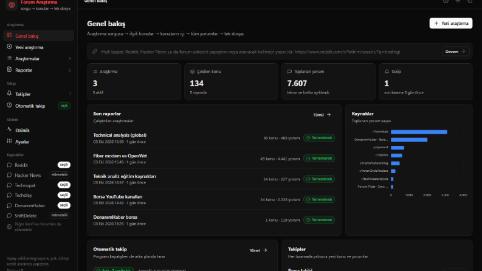Click the Tamamlandı badge on Borsa YouTube row
The image size is (482, 271).
point(319,199)
